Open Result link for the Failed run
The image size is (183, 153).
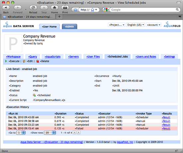pyautogui.click(x=166, y=128)
